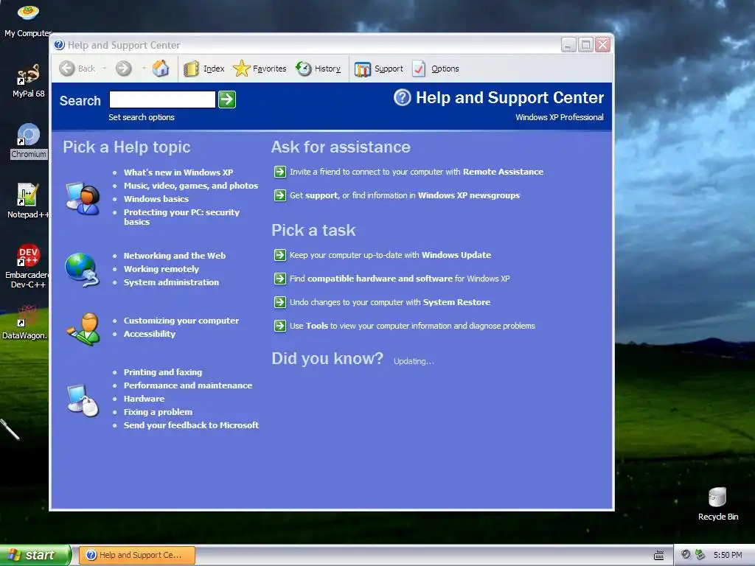The image size is (755, 566).
Task: Select the DataWagon desktop icon
Action: pos(25,322)
